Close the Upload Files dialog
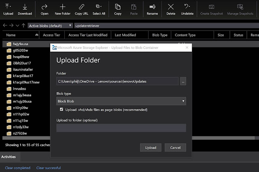259x172 pixels. click(x=187, y=48)
